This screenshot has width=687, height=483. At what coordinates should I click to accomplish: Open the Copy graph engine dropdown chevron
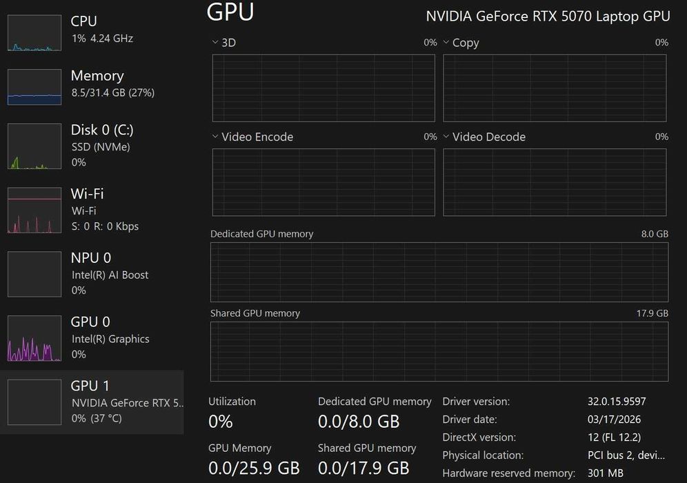[446, 43]
